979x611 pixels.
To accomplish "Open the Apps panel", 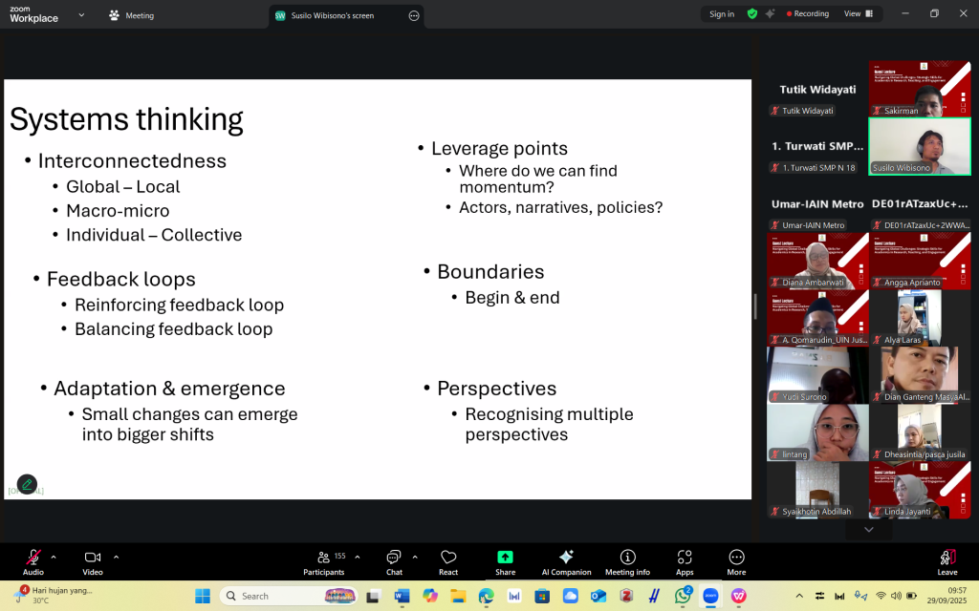I will pyautogui.click(x=685, y=561).
